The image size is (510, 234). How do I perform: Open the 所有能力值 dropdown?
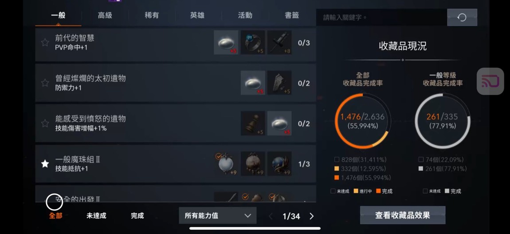pyautogui.click(x=218, y=216)
